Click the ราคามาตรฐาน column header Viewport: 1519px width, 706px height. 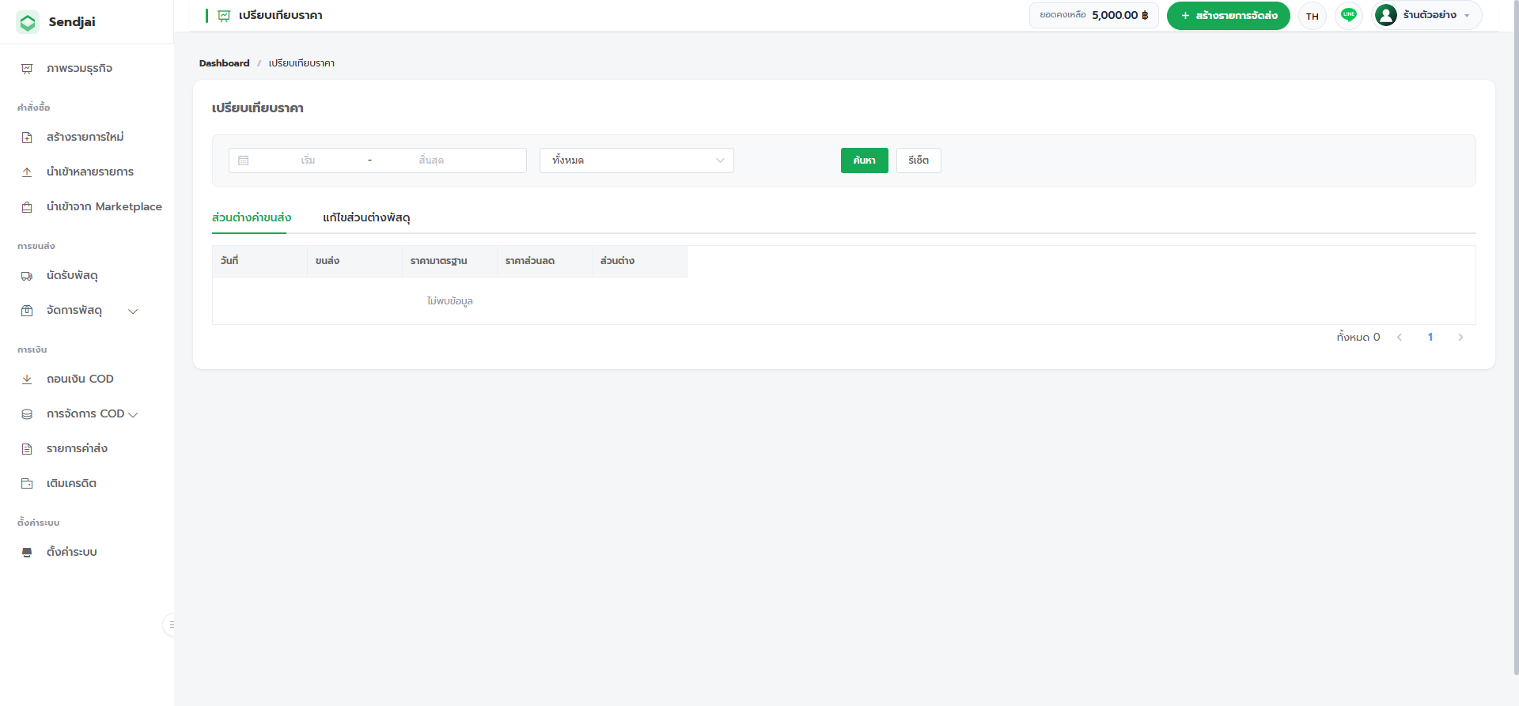coord(449,261)
